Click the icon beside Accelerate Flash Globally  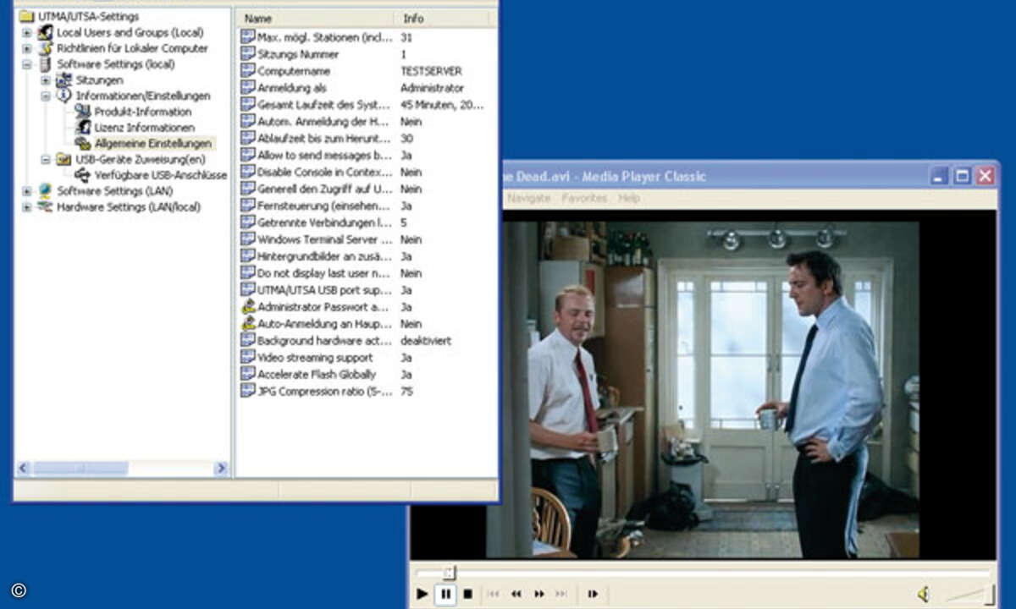[x=247, y=375]
